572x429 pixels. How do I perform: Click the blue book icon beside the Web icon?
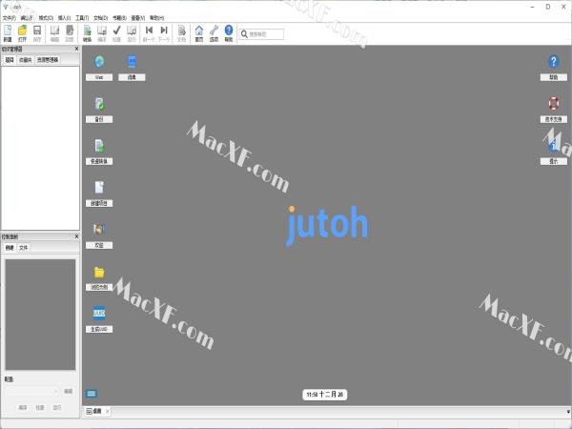pos(132,61)
